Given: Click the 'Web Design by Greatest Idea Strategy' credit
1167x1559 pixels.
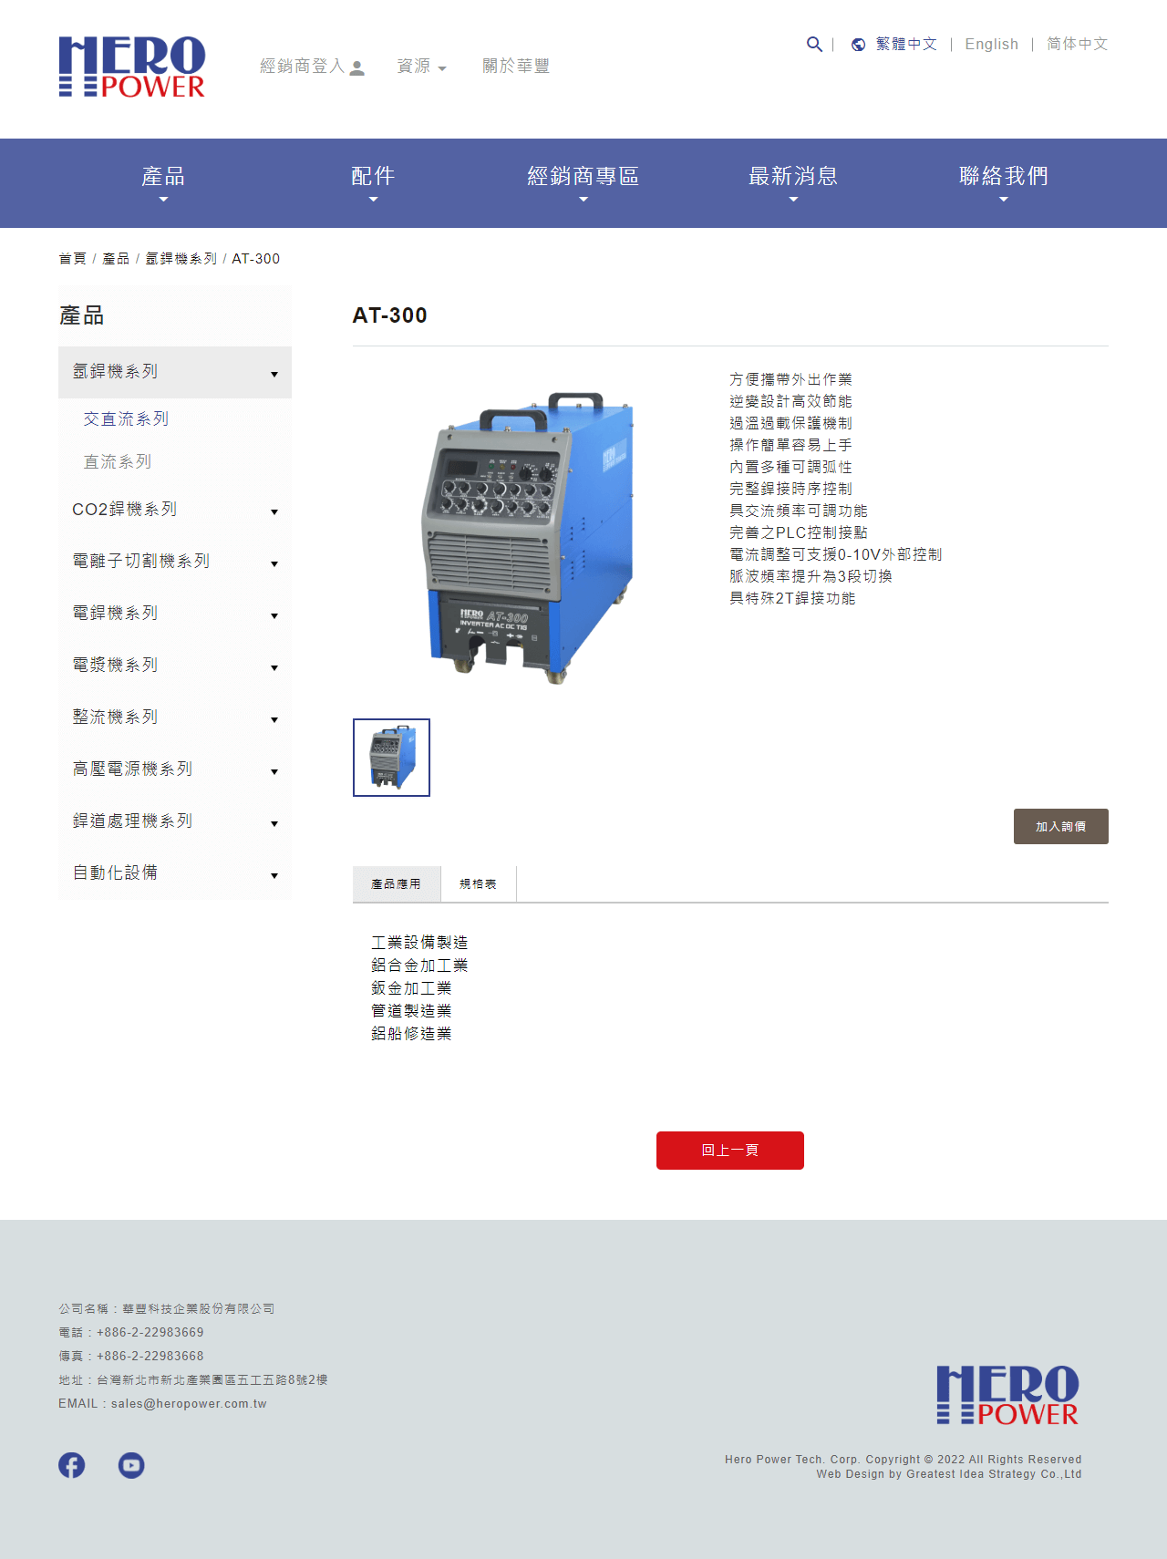Looking at the screenshot, I should tap(949, 1474).
